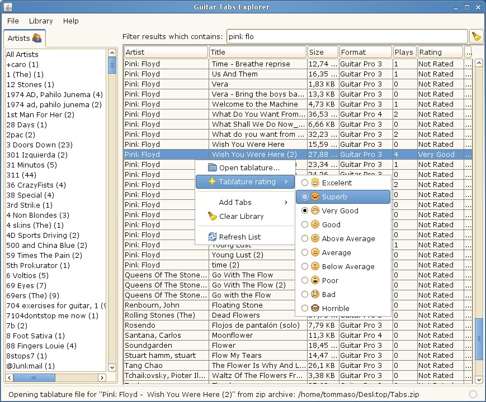The height and width of the screenshot is (402, 486).
Task: Sort table by Artist column header
Action: [x=166, y=52]
